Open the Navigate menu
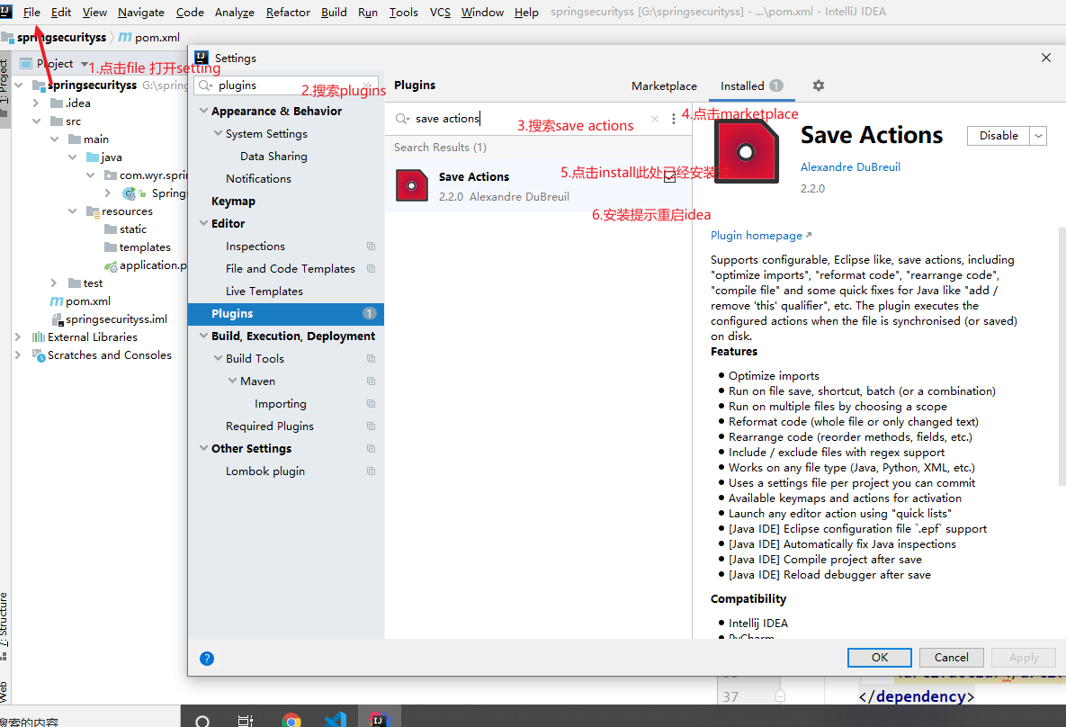 point(140,13)
